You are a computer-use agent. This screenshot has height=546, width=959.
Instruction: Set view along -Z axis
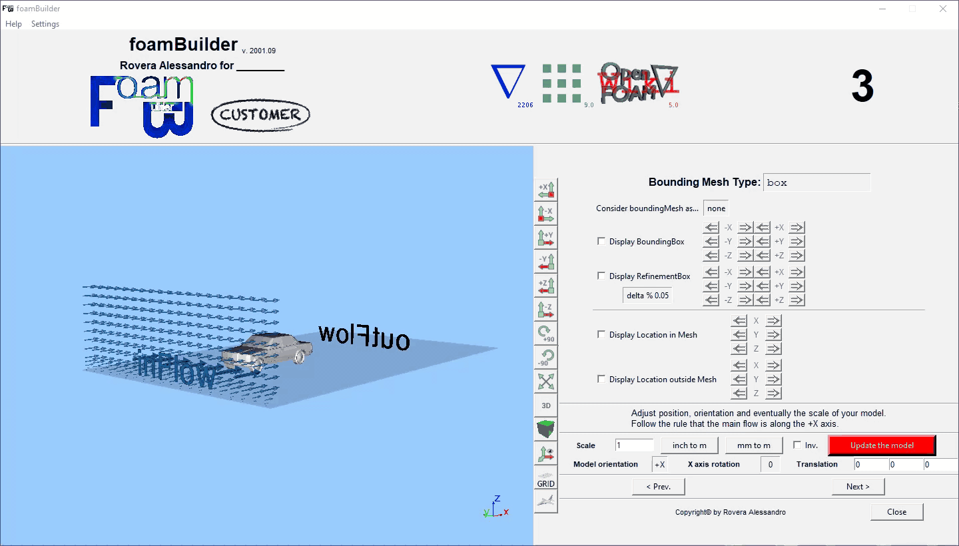[546, 310]
